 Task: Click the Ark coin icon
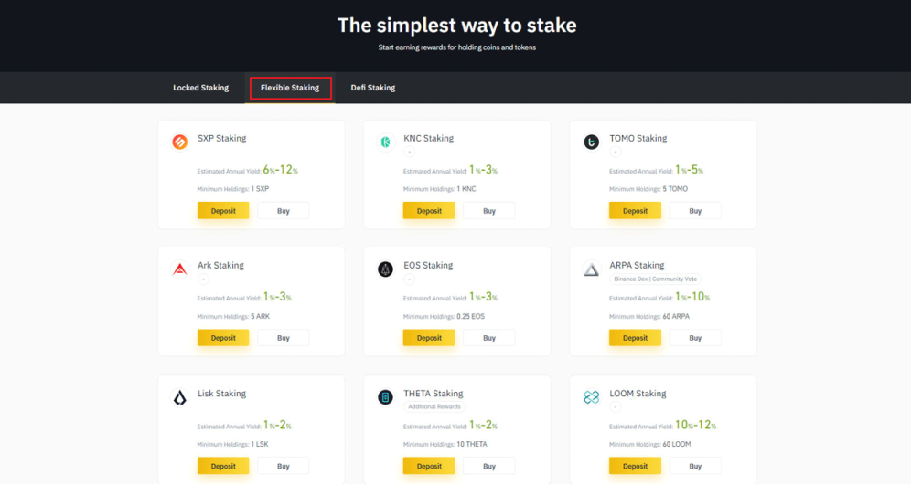click(180, 269)
